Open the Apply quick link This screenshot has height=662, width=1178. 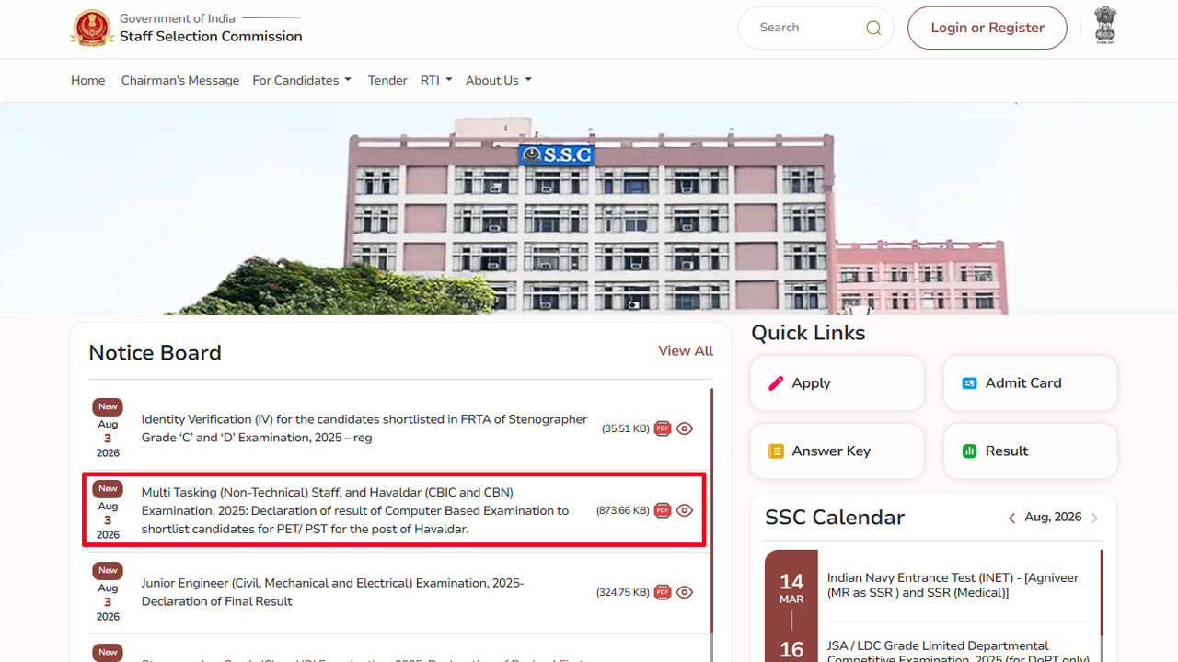point(837,383)
